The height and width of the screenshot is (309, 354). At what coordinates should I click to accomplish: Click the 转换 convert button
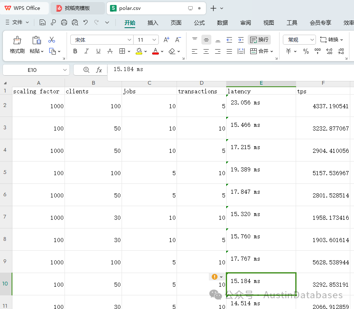pyautogui.click(x=331, y=40)
